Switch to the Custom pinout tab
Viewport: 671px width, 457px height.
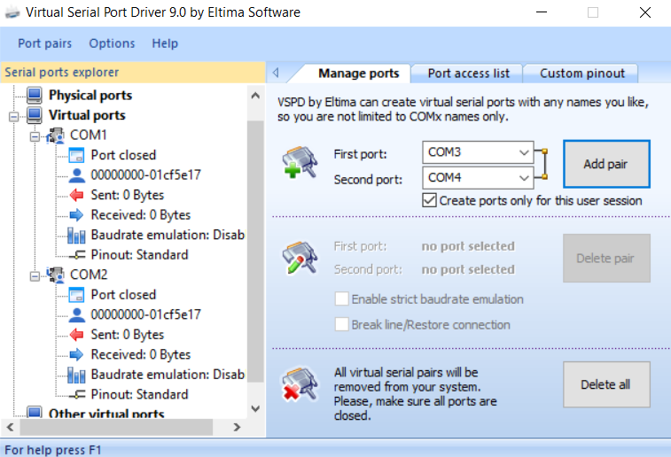point(582,74)
